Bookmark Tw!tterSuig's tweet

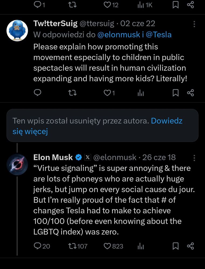[176, 93]
